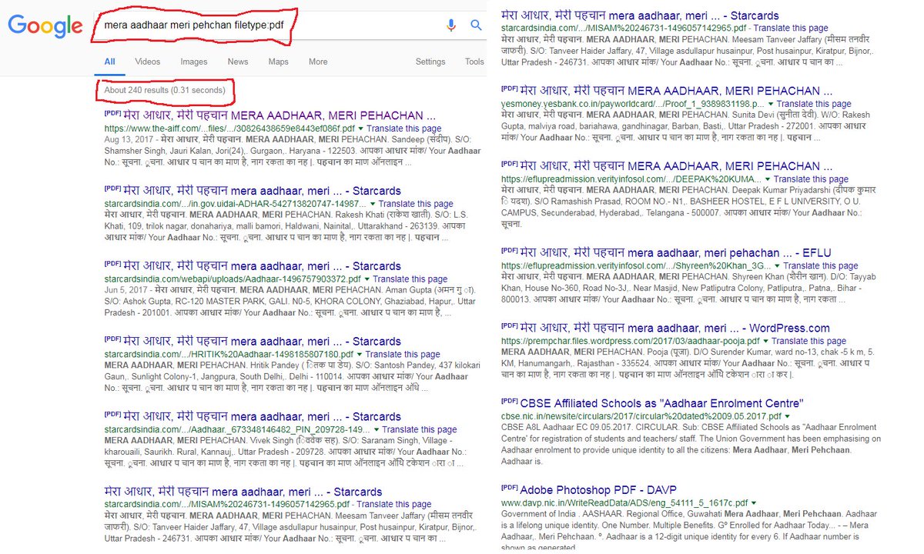Expand dropdown arrow beside Shyreen%20Khan URL

[778, 265]
